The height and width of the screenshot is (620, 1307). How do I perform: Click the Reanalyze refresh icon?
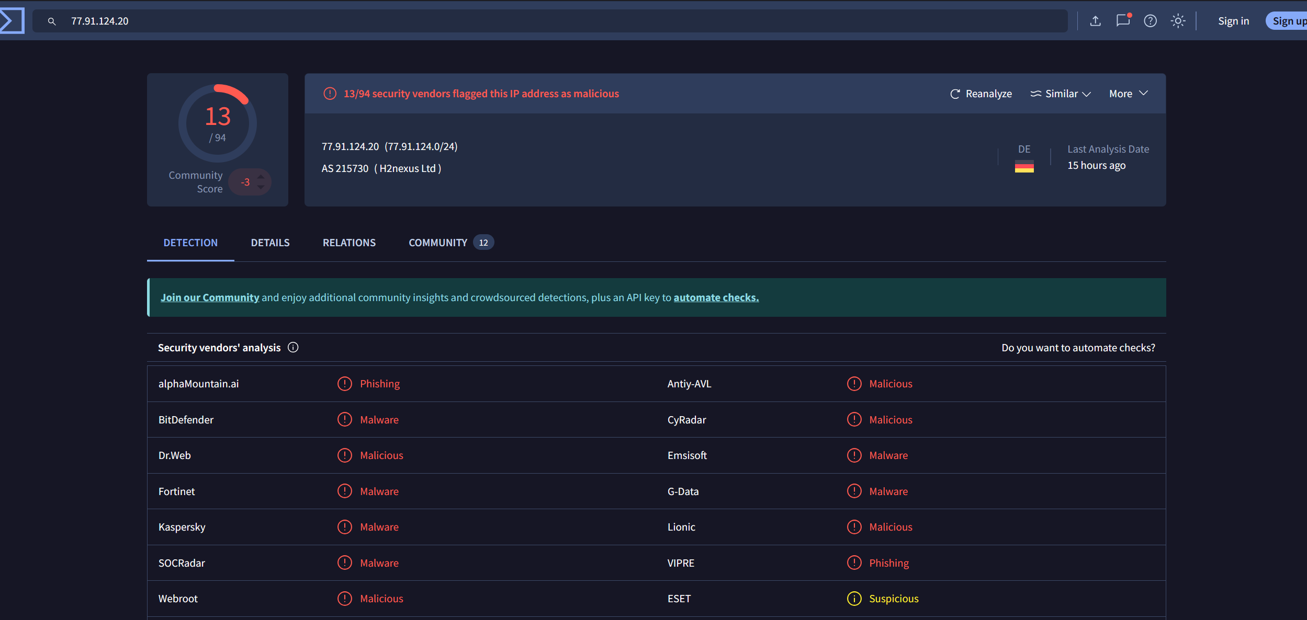(x=954, y=94)
